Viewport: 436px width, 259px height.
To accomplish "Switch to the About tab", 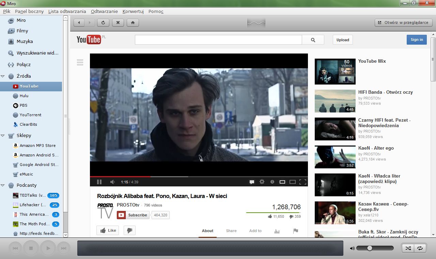I will [207, 231].
